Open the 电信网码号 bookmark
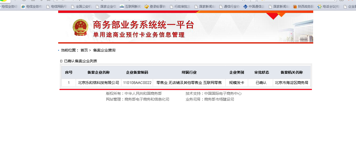Image resolution: width=356 pixels, height=147 pixels. tap(57, 7)
